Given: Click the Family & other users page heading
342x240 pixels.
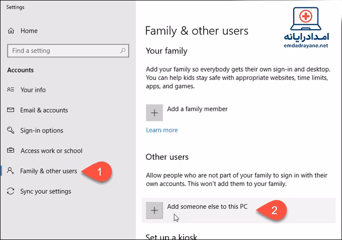Looking at the screenshot, I should click(196, 31).
